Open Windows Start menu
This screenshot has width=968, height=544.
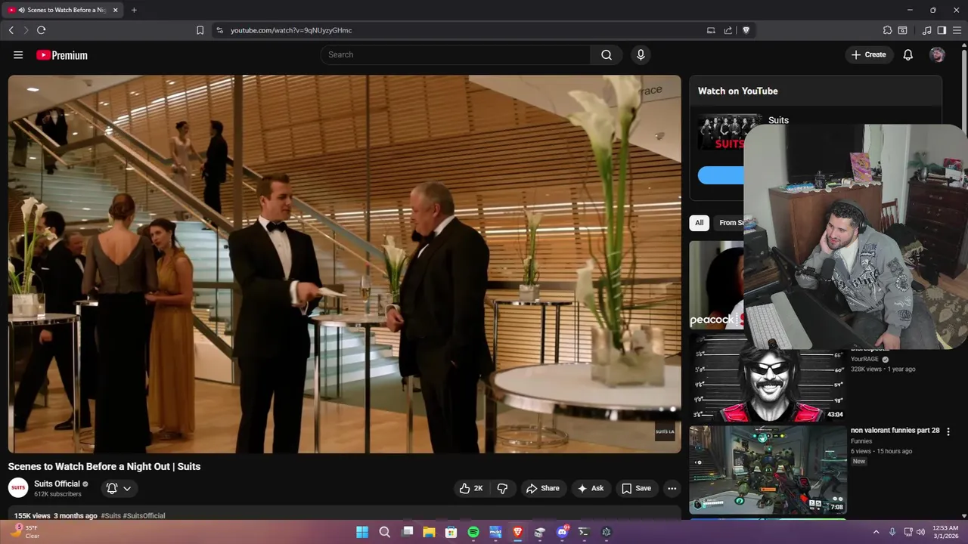pyautogui.click(x=362, y=532)
